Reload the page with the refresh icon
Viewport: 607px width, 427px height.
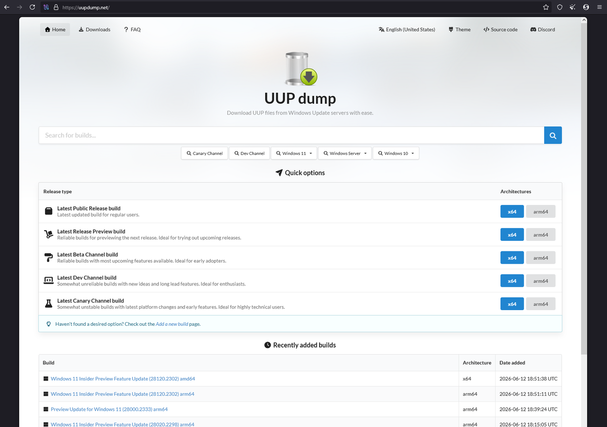coord(32,8)
